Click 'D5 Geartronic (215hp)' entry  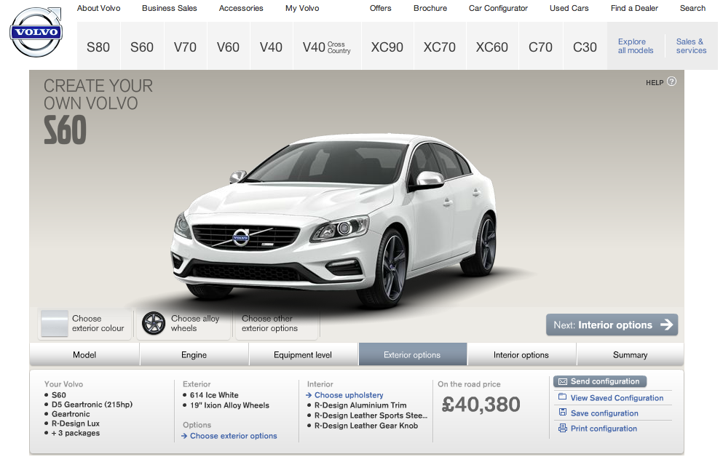tap(92, 405)
